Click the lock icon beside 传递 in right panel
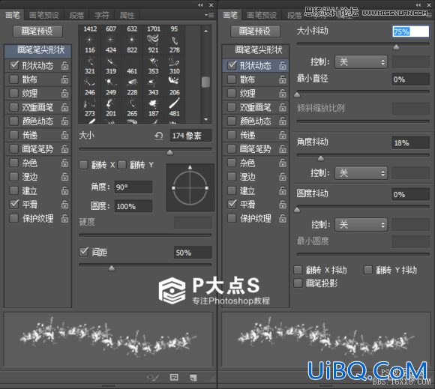The height and width of the screenshot is (389, 435). pyautogui.click(x=283, y=135)
